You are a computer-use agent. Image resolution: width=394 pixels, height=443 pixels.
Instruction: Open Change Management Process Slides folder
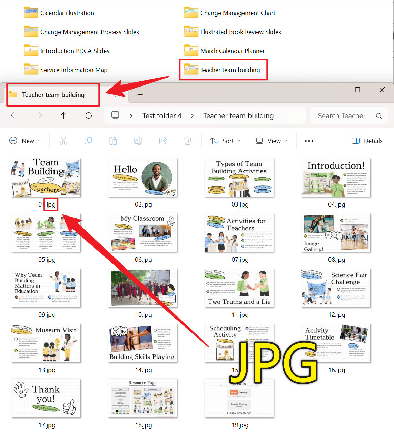[x=81, y=32]
